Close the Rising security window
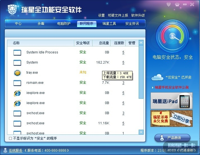 (x=192, y=5)
